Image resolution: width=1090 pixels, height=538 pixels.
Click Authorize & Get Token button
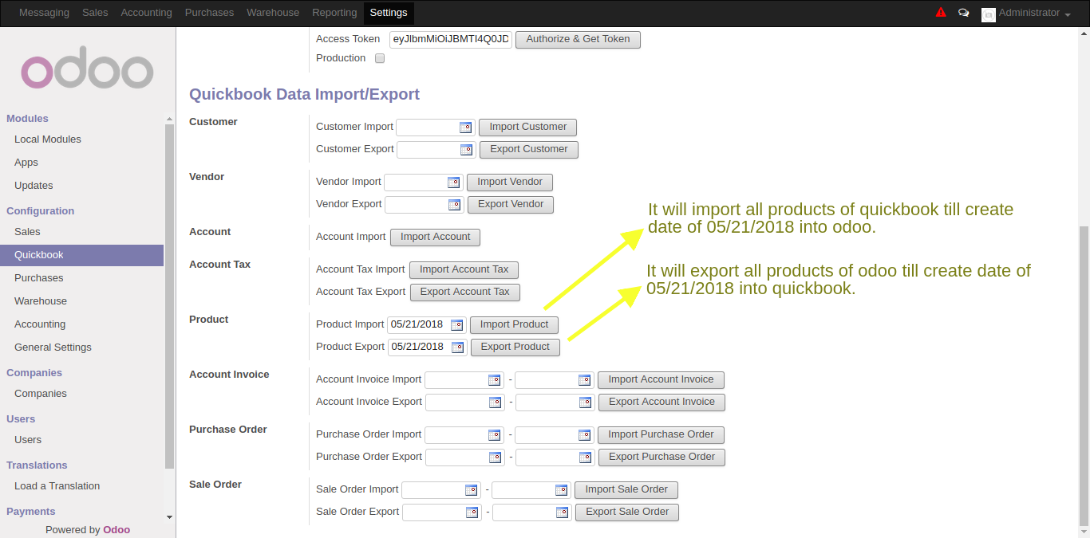coord(578,39)
